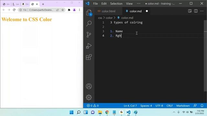Click unsaved dot on color.md tab
The width and height of the screenshot is (207, 116).
coord(147,11)
